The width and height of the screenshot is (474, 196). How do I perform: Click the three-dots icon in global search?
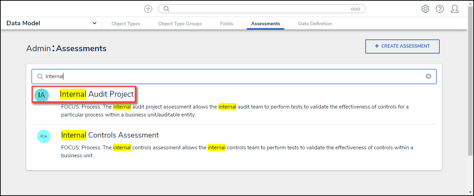356,9
